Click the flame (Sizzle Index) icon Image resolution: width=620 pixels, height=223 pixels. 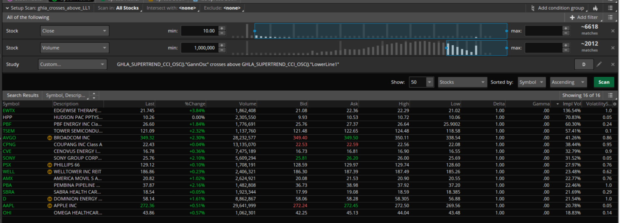(596, 8)
